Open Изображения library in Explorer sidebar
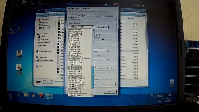The width and height of the screenshot is (199, 112). (44, 42)
